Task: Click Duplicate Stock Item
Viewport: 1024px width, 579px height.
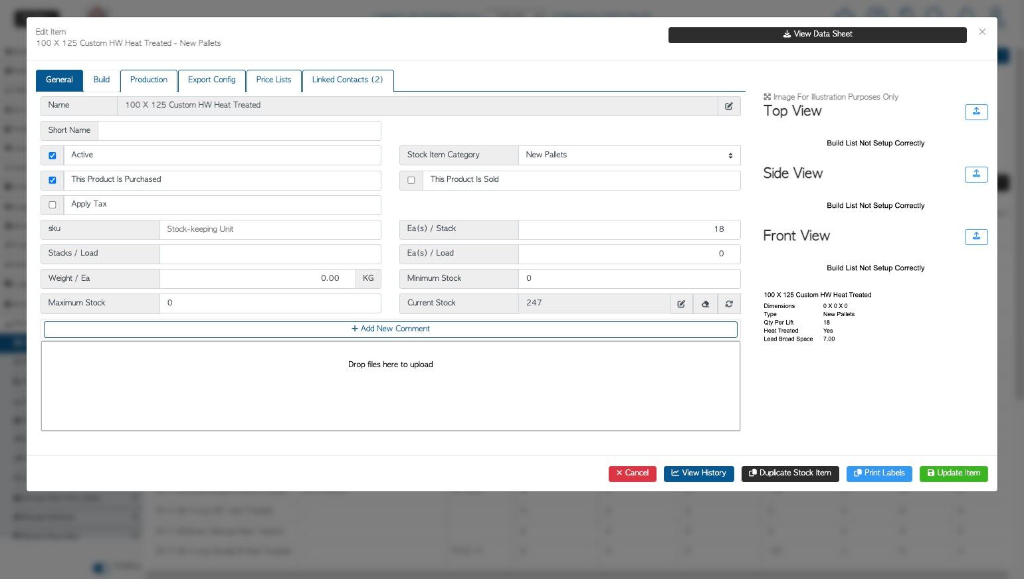Action: point(790,473)
